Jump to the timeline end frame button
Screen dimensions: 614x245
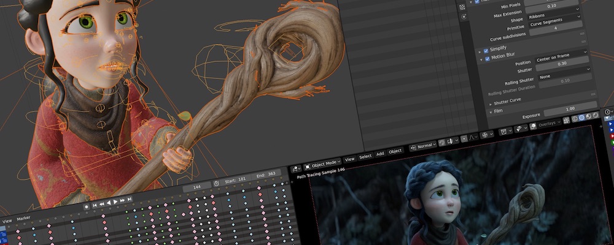click(130, 199)
